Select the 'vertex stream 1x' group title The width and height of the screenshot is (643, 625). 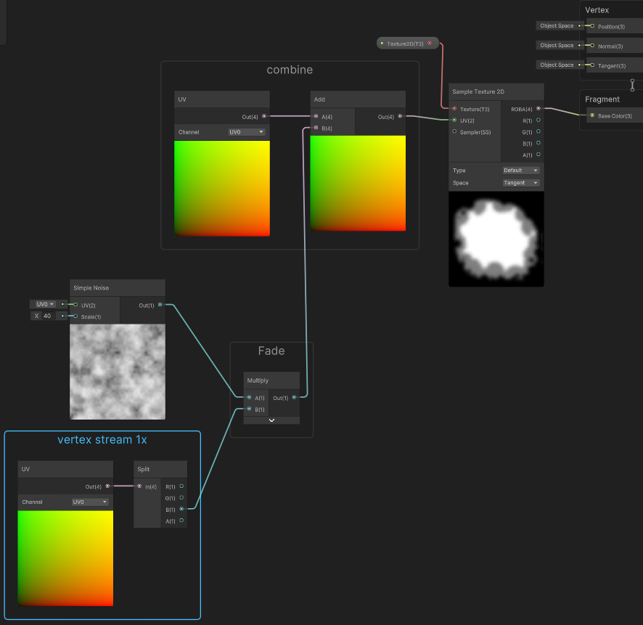102,440
